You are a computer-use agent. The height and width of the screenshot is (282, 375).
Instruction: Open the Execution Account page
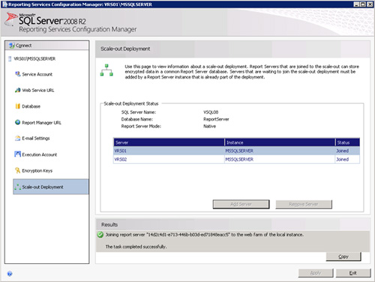40,155
